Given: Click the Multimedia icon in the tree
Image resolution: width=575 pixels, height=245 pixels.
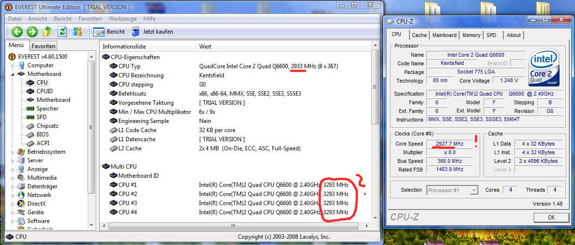Looking at the screenshot, I should [21, 178].
